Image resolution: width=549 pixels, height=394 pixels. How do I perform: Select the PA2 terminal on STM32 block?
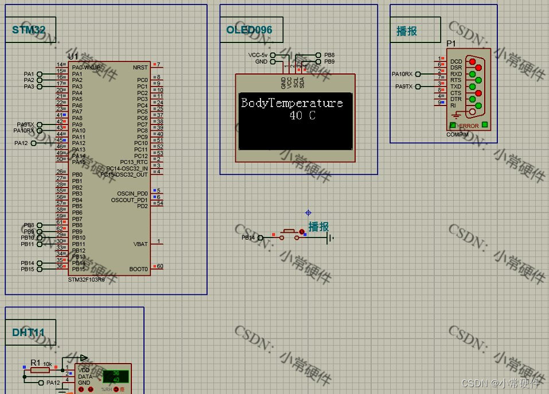point(33,80)
